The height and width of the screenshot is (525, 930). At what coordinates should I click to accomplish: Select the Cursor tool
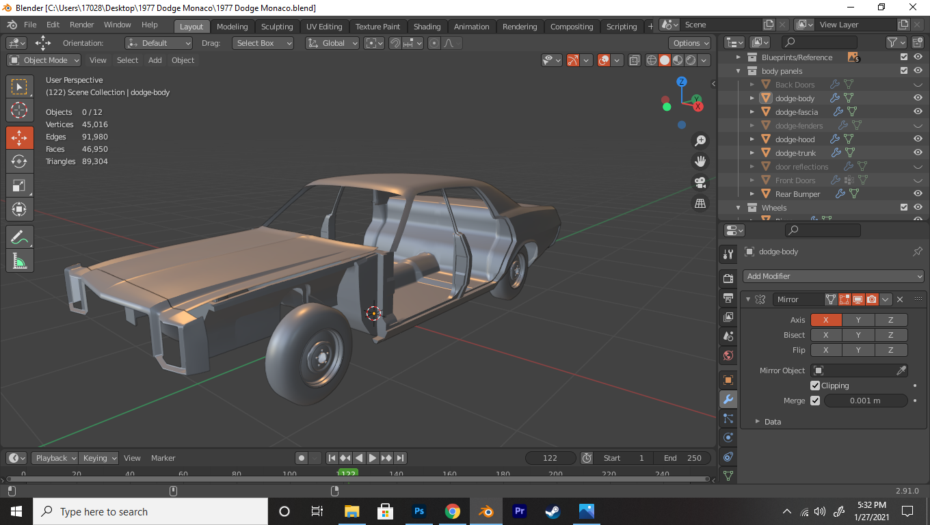pos(19,110)
